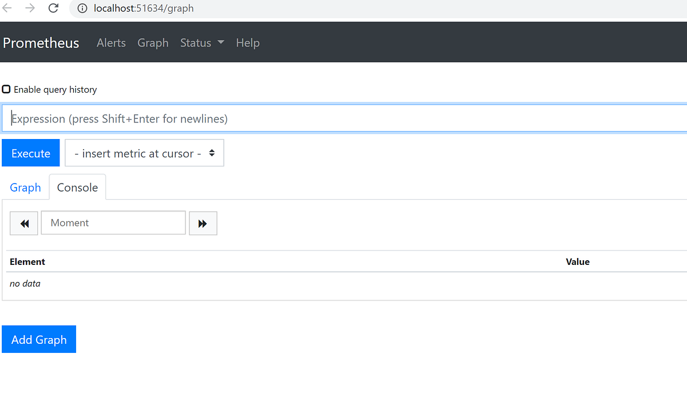Click inside the Moment time field
Screen dimensions: 687x409
(x=113, y=223)
